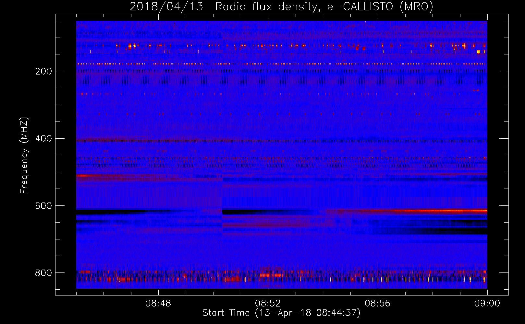
Task: Click the 200 MHz frequency tick label
Action: pyautogui.click(x=43, y=71)
